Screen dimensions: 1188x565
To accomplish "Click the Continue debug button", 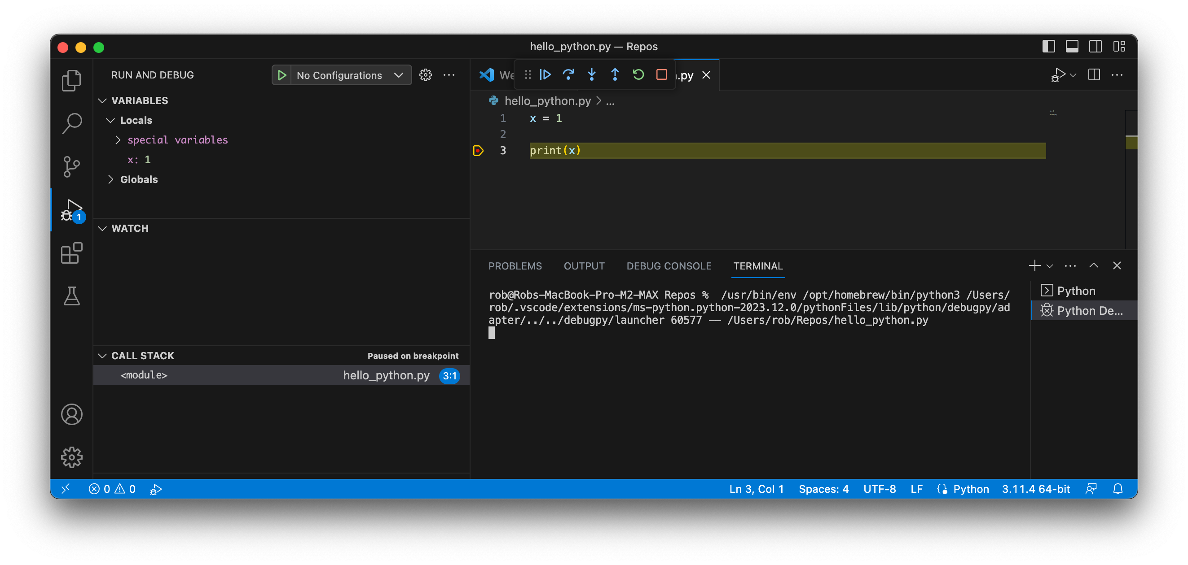I will pyautogui.click(x=545, y=74).
